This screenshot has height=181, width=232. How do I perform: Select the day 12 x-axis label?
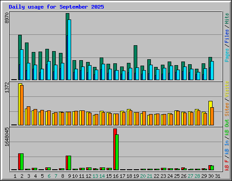(88, 176)
